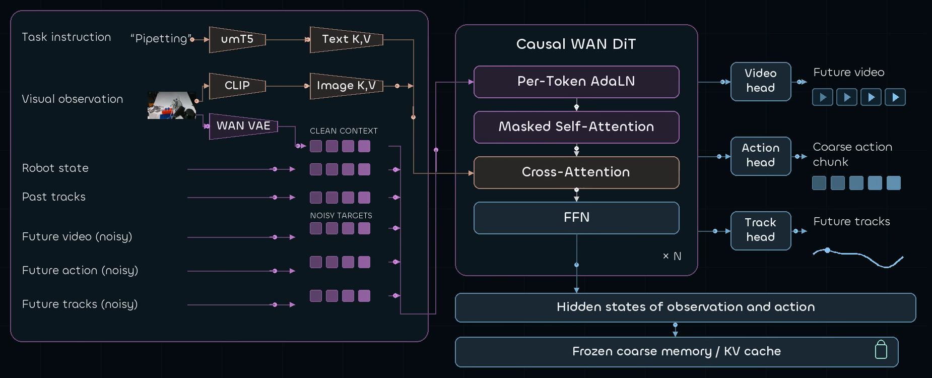
Task: Click the "Future video" output label
Action: [x=849, y=73]
